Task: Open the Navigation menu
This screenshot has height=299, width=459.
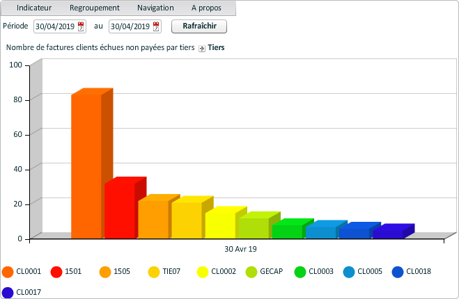Action: (x=155, y=8)
